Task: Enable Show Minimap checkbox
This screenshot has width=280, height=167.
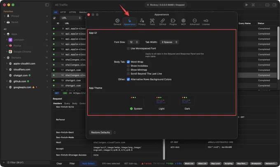Action: 128,70
